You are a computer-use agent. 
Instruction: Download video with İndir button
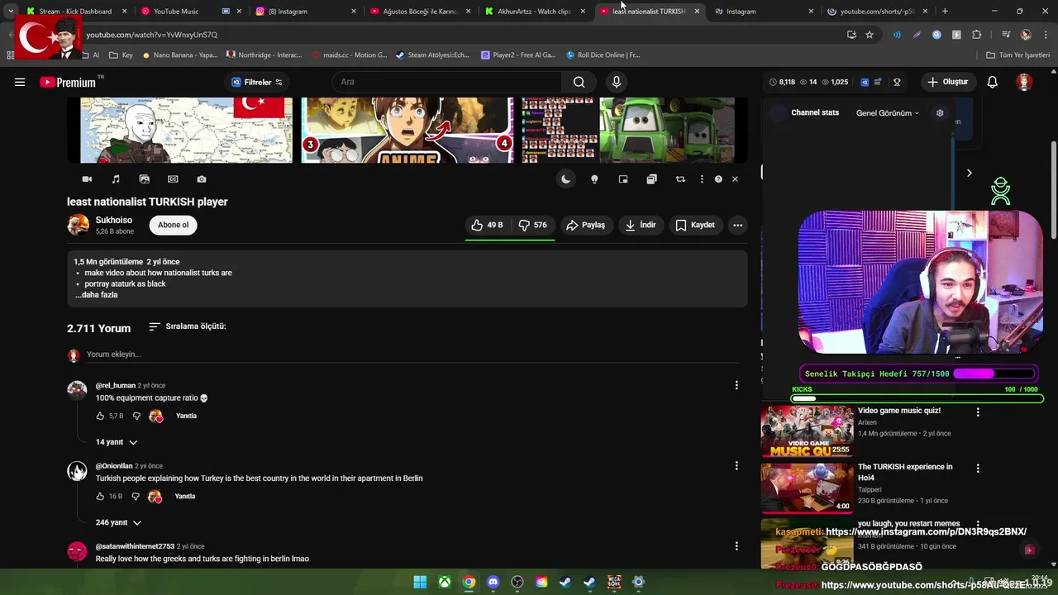640,225
